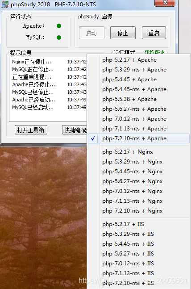Click the log line Nginx正在停止…
This screenshot has width=191, height=289.
tap(32, 62)
